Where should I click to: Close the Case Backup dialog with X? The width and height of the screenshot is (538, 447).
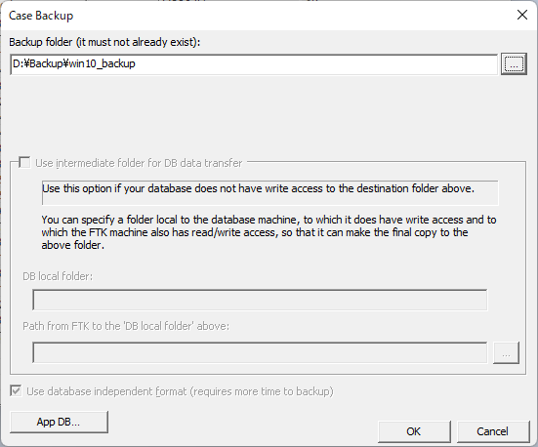pos(522,15)
